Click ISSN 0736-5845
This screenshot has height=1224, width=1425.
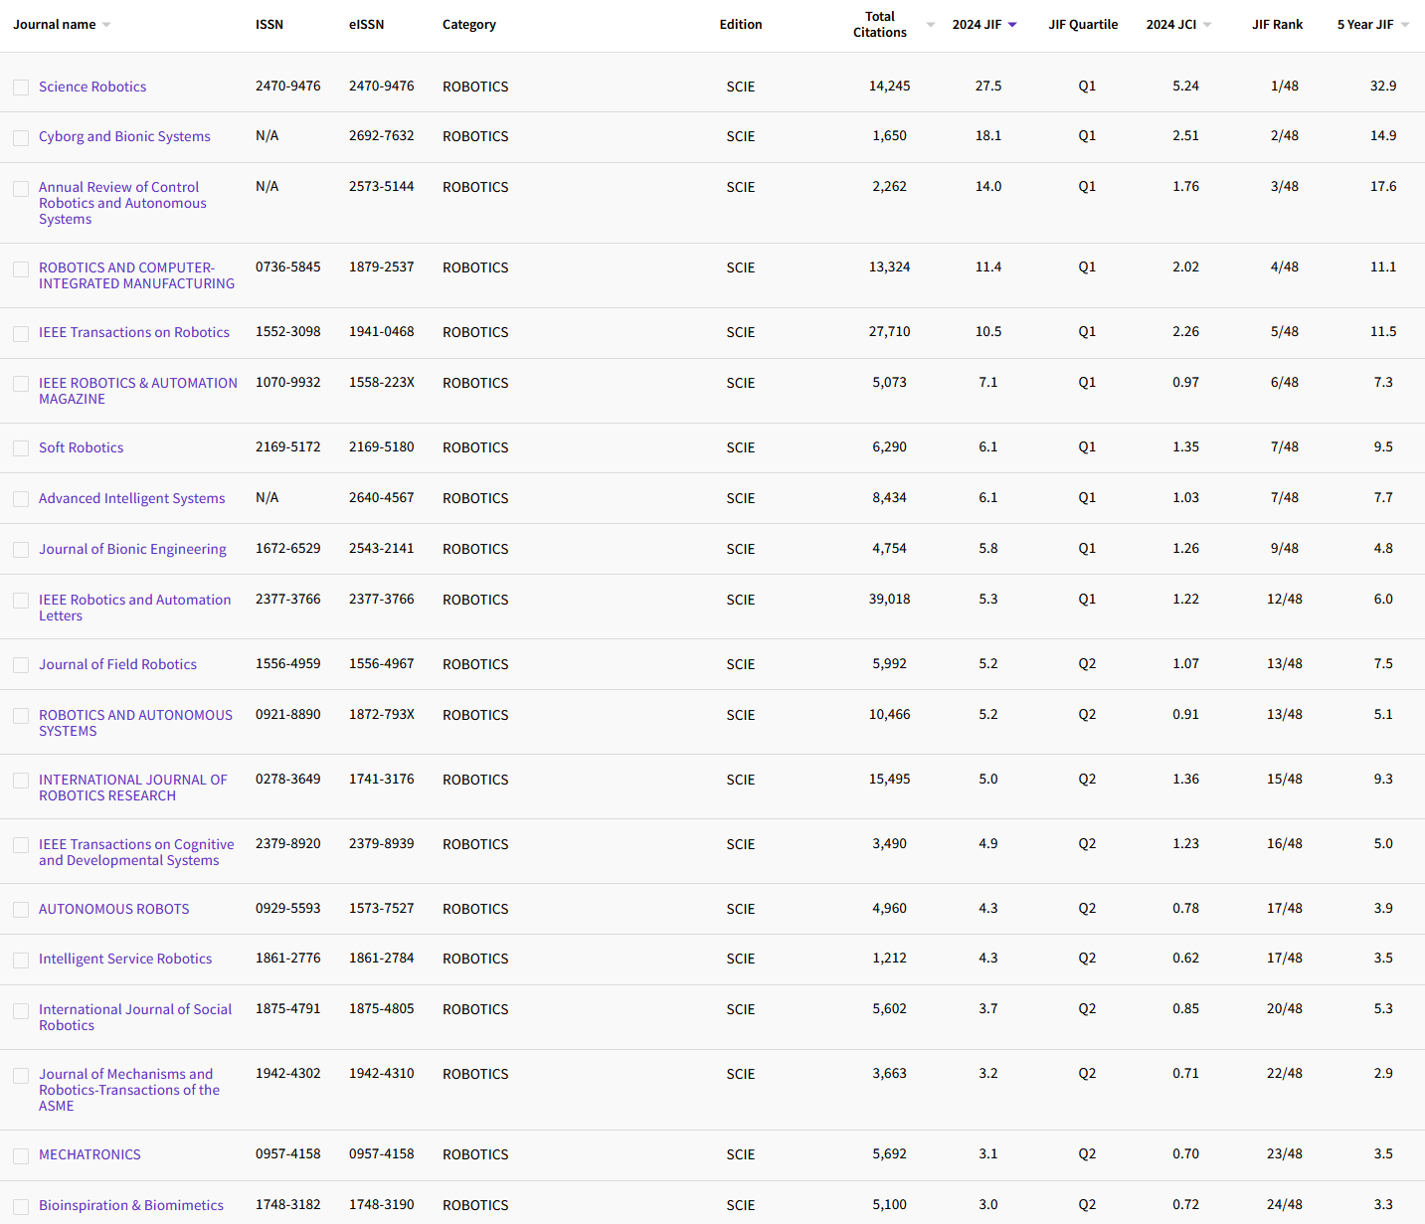[x=288, y=267]
